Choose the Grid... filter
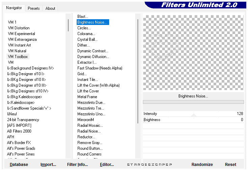 tap(82, 74)
